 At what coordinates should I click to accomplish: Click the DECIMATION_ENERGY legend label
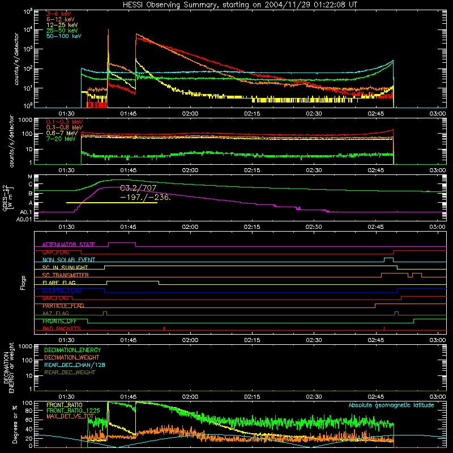click(x=72, y=350)
